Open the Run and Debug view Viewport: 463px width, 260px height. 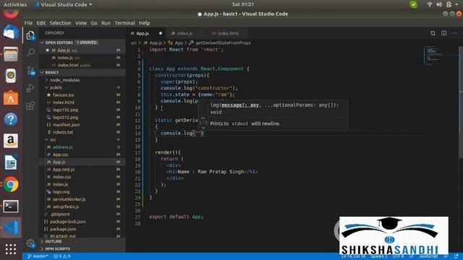coord(30,88)
